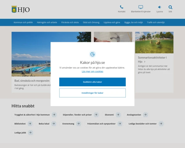This screenshot has width=185, height=148.
Task: Open Inställningar för kakor button
Action: pos(92,93)
